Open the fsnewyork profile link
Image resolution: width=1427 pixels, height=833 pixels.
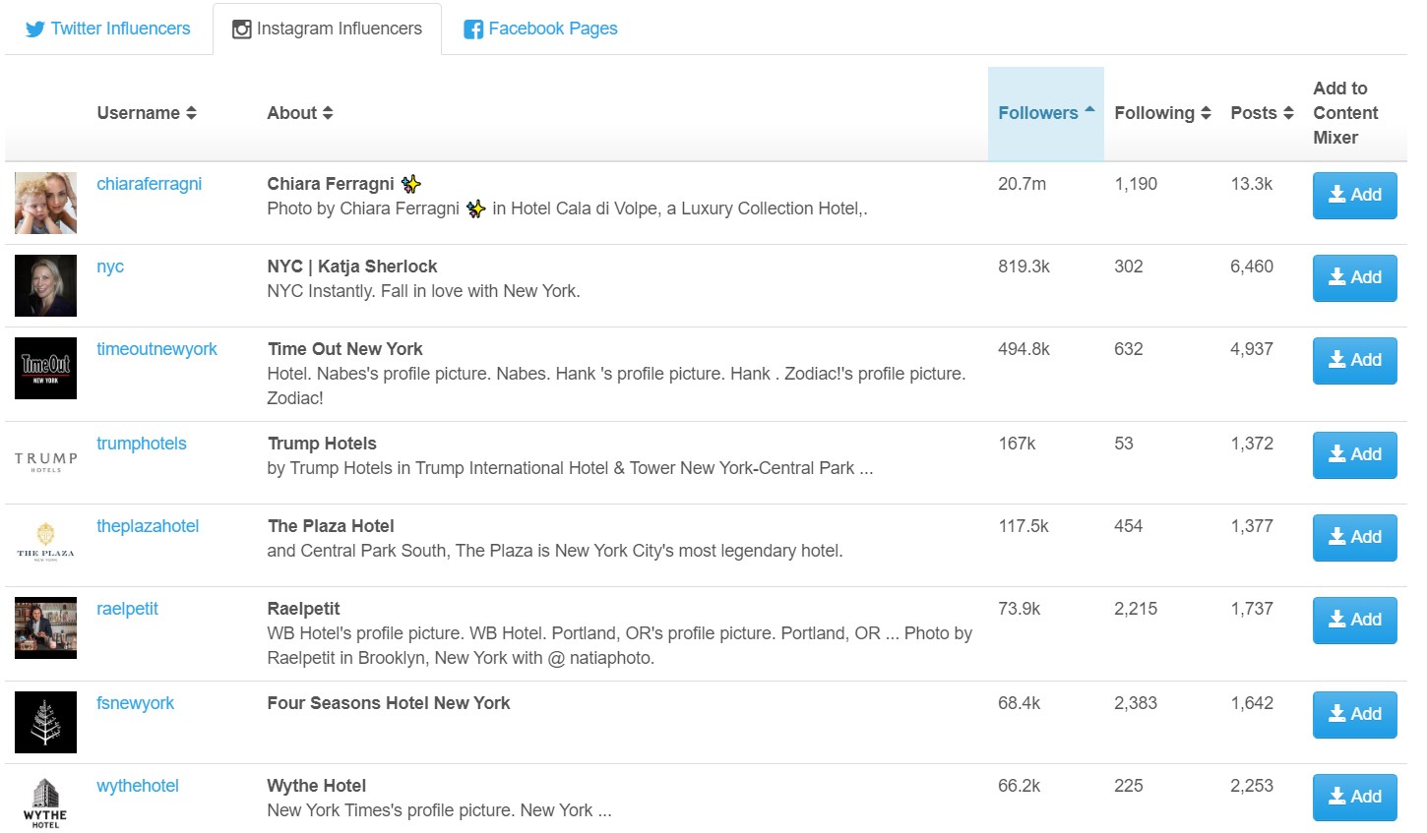pos(135,703)
